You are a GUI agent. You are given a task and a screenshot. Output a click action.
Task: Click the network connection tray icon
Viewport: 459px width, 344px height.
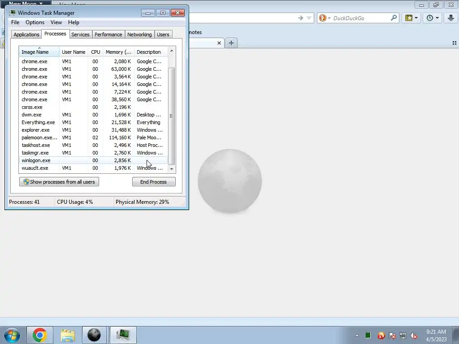pos(403,335)
